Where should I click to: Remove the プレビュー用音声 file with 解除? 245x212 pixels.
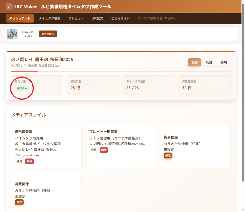coord(104,150)
